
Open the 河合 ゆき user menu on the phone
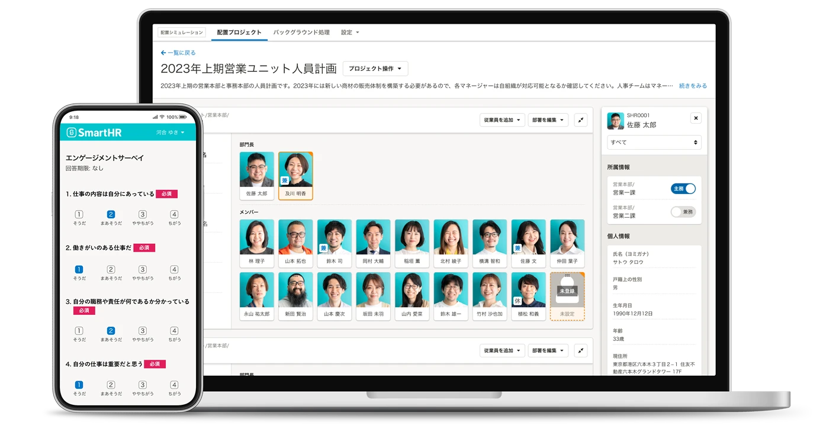(171, 133)
